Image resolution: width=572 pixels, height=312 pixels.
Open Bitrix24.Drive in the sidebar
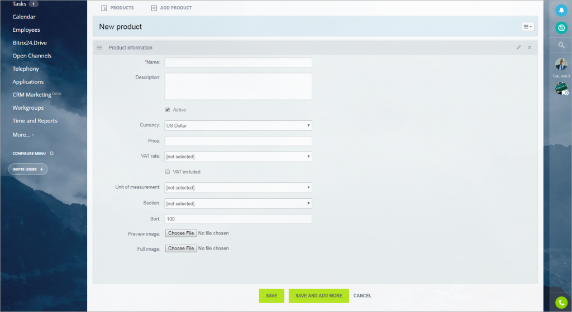[30, 42]
